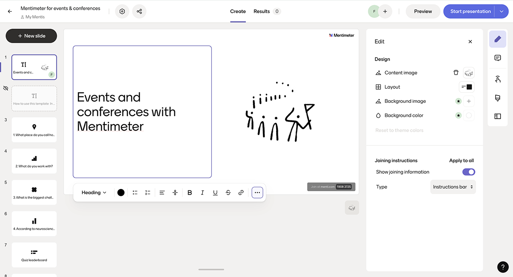513x277 pixels.
Task: Open the Background color swatch
Action: [469, 115]
